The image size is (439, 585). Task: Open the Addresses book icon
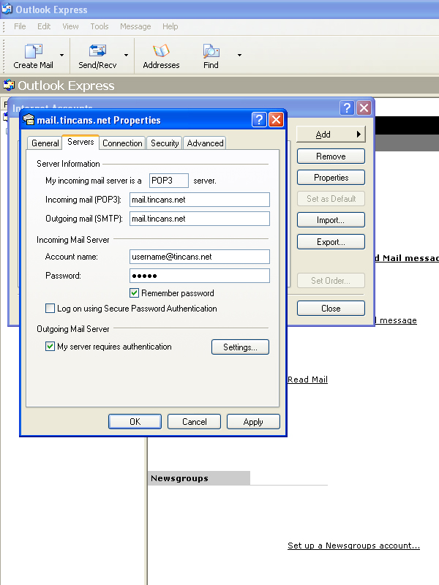click(161, 50)
